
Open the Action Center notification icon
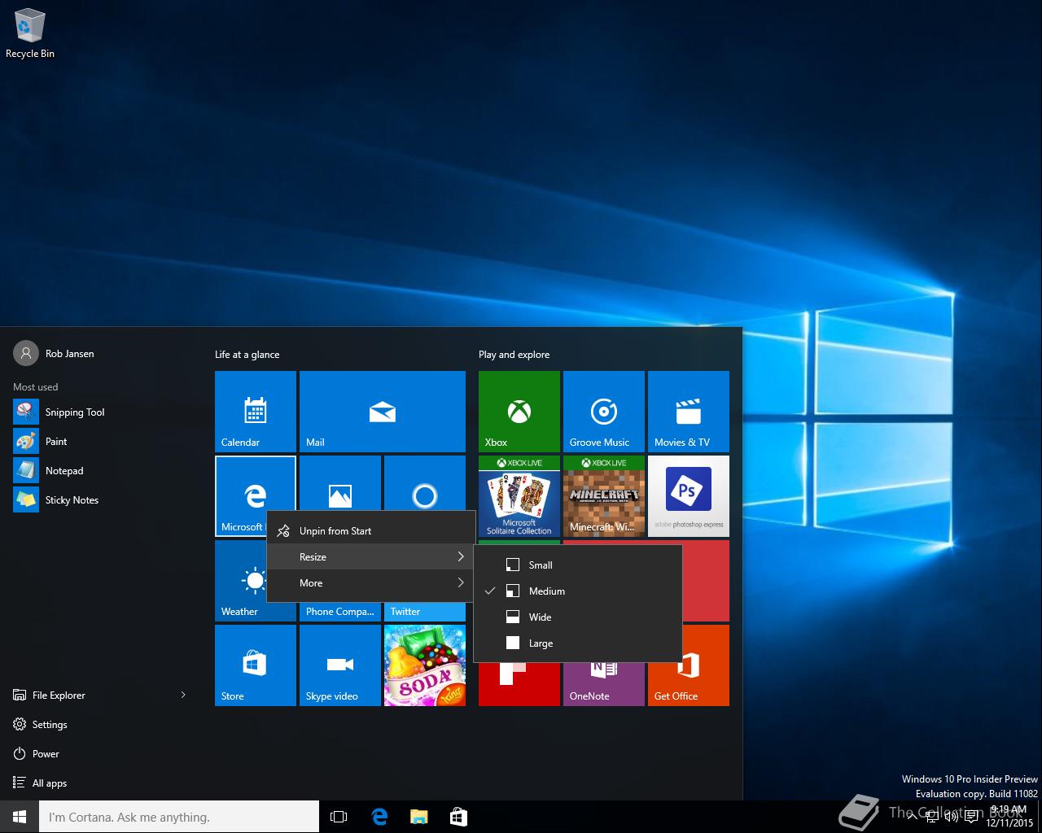[971, 817]
